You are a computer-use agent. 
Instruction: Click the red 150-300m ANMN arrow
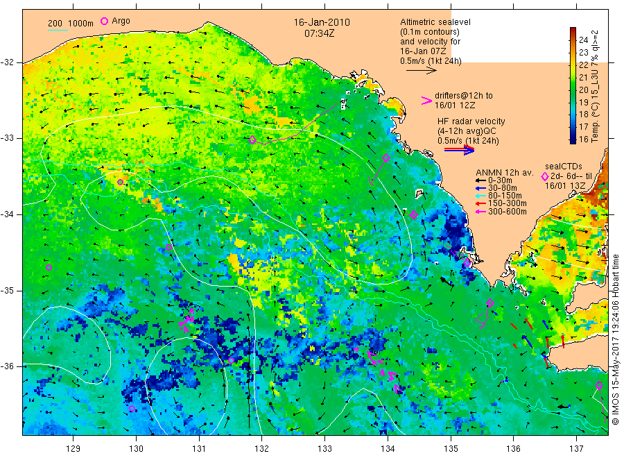[480, 204]
